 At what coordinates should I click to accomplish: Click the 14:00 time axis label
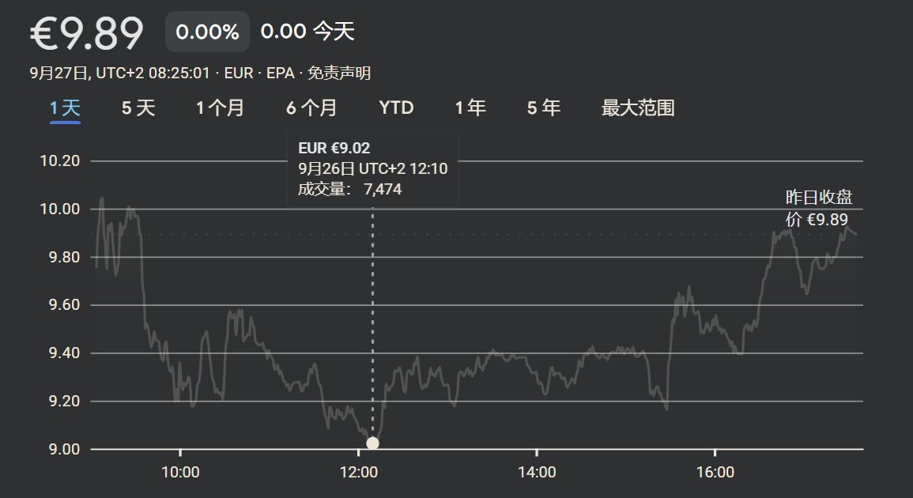click(537, 472)
